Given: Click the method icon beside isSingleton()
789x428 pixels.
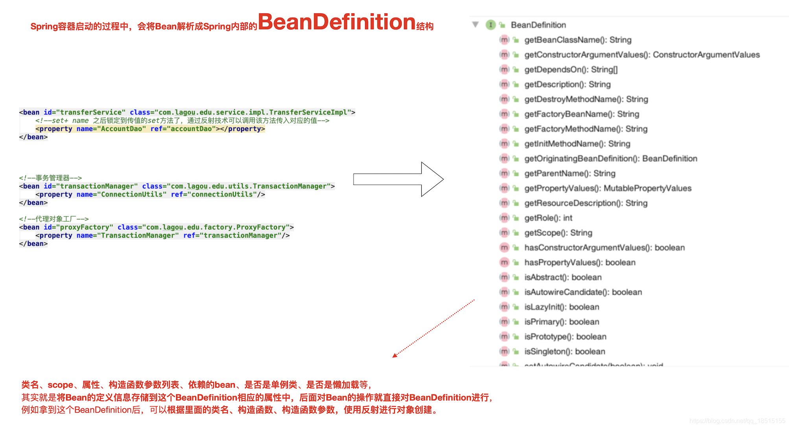Looking at the screenshot, I should [x=504, y=351].
